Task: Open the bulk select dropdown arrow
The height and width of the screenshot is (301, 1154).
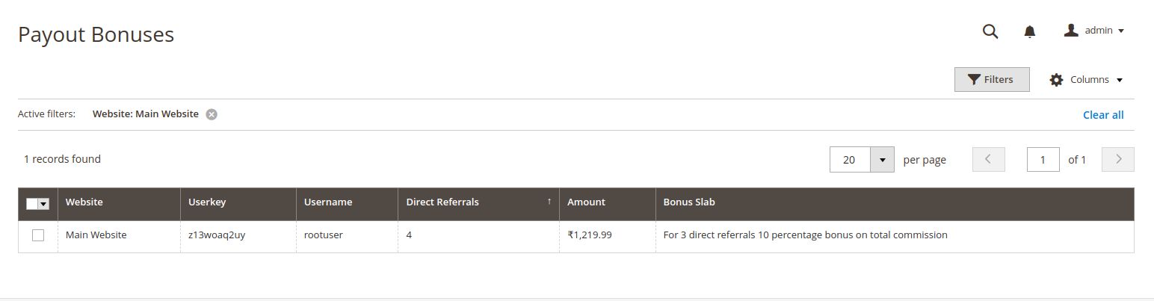Action: pyautogui.click(x=43, y=204)
